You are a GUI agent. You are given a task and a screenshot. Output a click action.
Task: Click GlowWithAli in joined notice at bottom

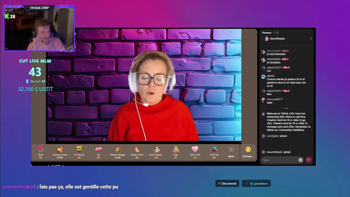tap(275, 152)
